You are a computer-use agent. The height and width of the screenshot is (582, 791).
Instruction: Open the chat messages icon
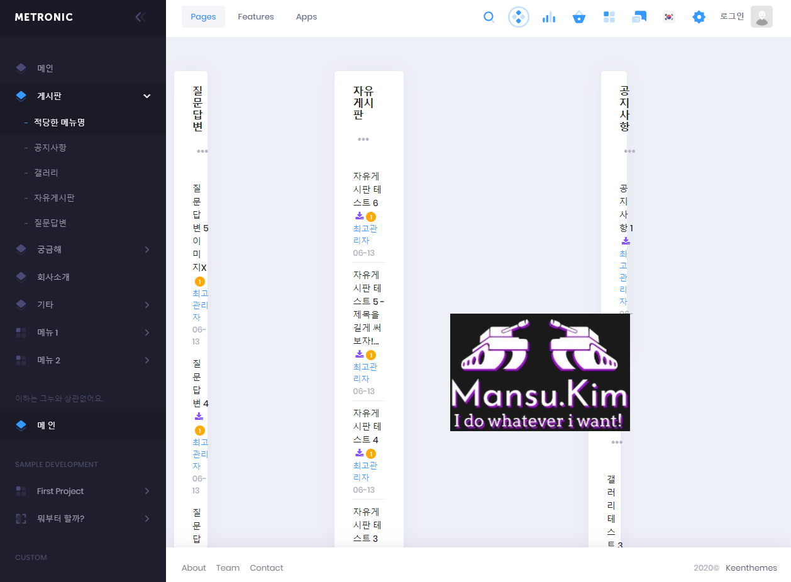pyautogui.click(x=639, y=17)
